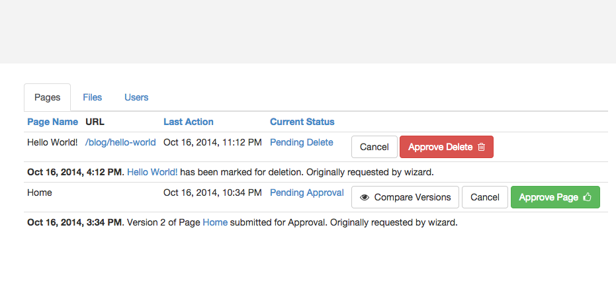616x301 pixels.
Task: Approve the Home page
Action: (x=555, y=197)
